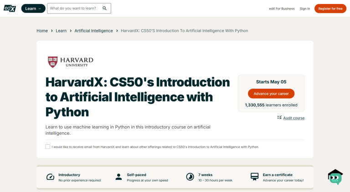The width and height of the screenshot is (350, 192).
Task: Click the Introductory speedometer icon
Action: (x=50, y=177)
